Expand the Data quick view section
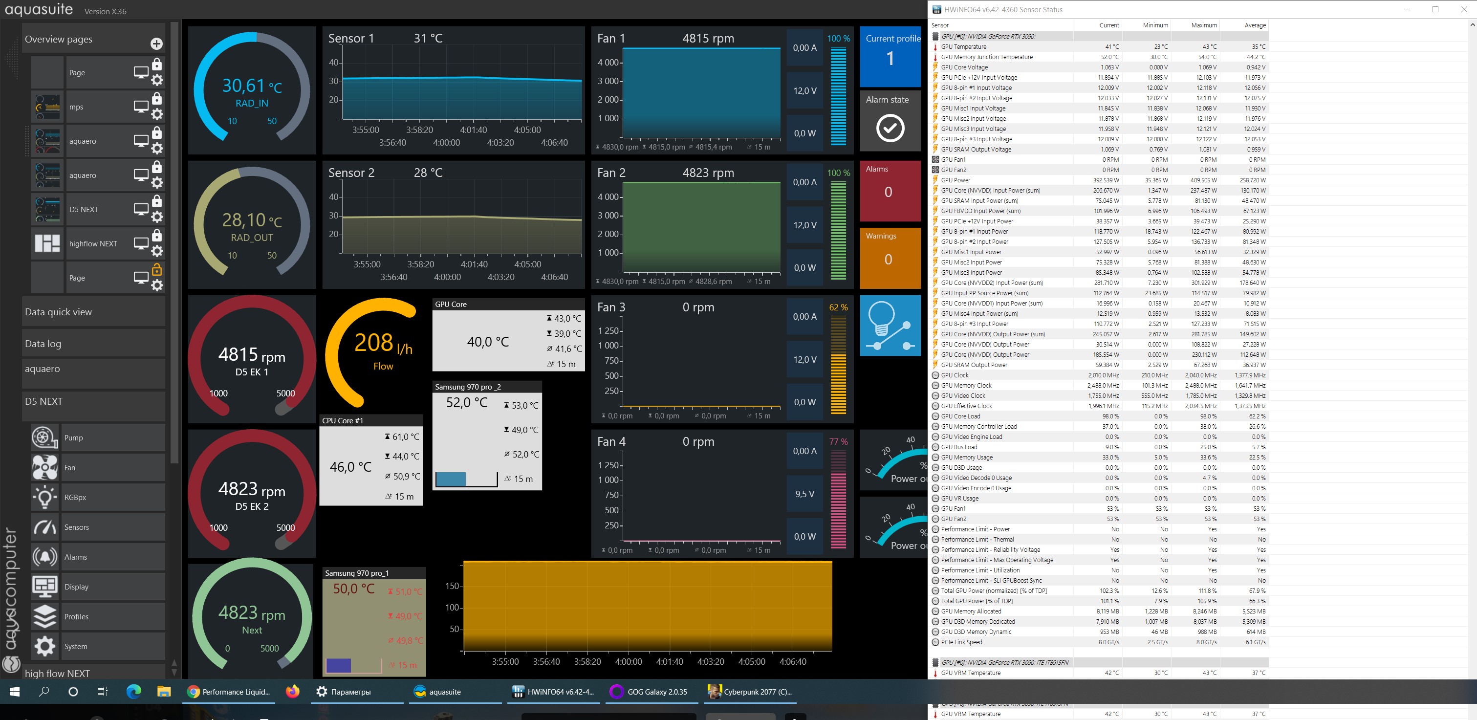 click(93, 312)
